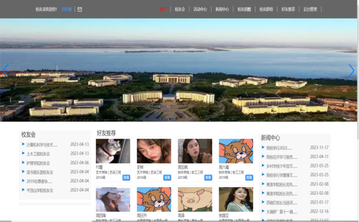Click date 2022-12-16 in news list
The width and height of the screenshot is (359, 222).
(319, 211)
